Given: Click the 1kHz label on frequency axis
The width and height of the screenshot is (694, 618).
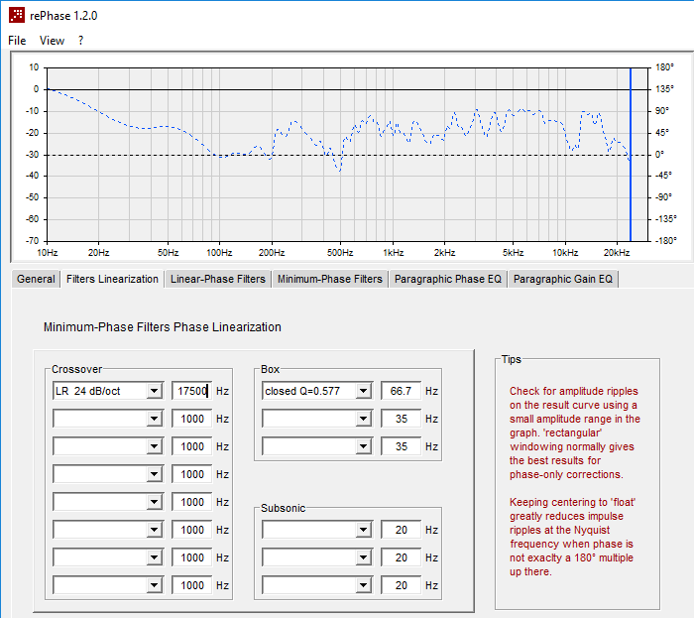Looking at the screenshot, I should pyautogui.click(x=393, y=253).
